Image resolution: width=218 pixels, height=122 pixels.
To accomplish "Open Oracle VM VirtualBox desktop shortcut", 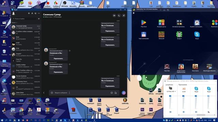I will (x=13, y=4).
